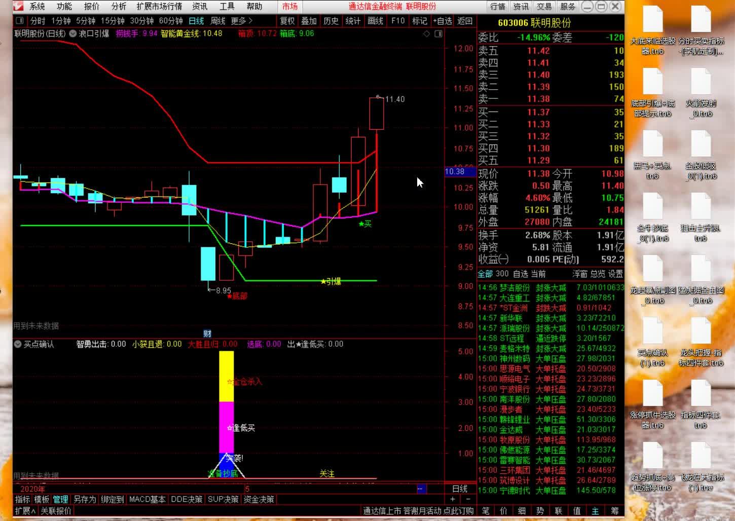Image resolution: width=735 pixels, height=521 pixels.
Task: Click the 交易 button in the title bar
Action: click(544, 7)
